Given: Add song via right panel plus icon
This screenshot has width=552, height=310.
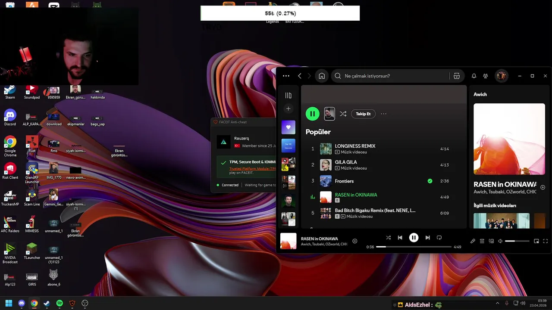Looking at the screenshot, I should tap(543, 187).
